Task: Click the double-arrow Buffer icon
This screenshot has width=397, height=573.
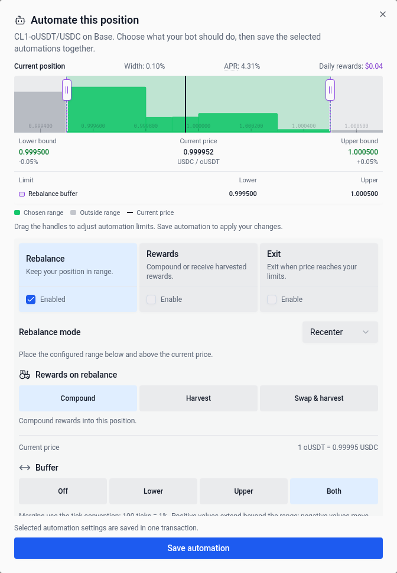Action: (x=24, y=468)
